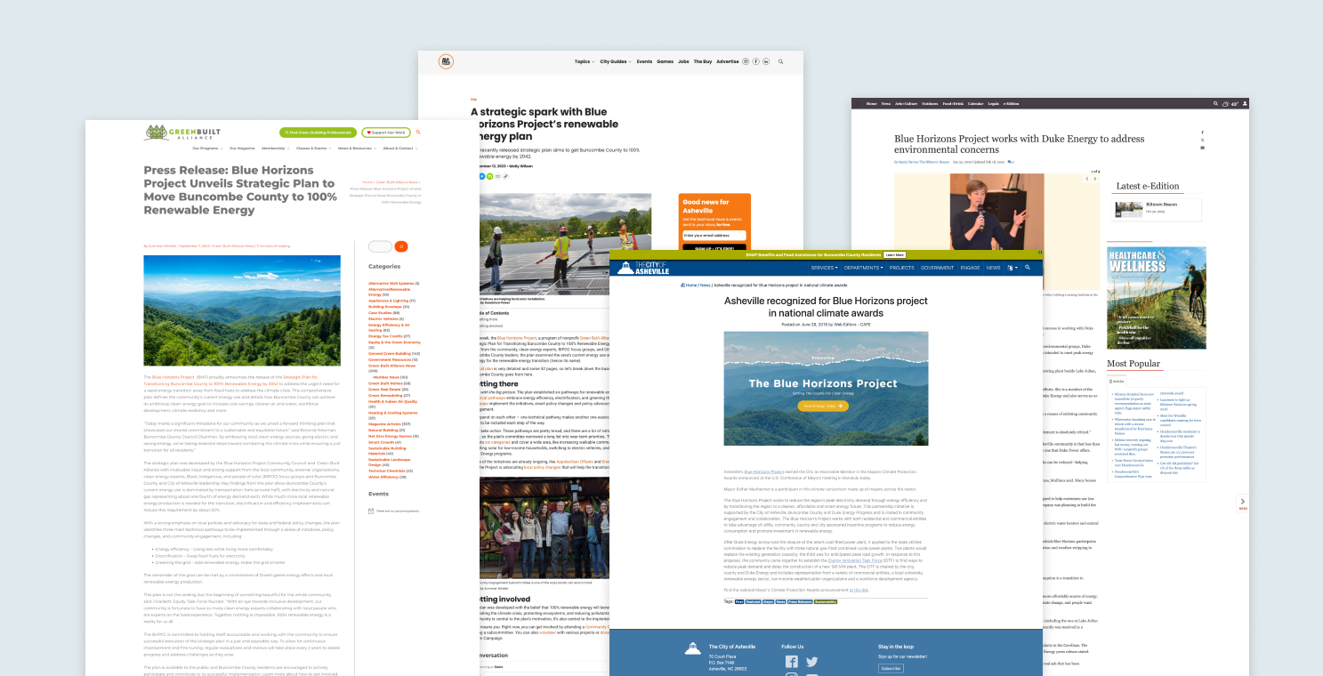Click the search magnifier on the newspaper navbar
1323x676 pixels.
click(1215, 103)
